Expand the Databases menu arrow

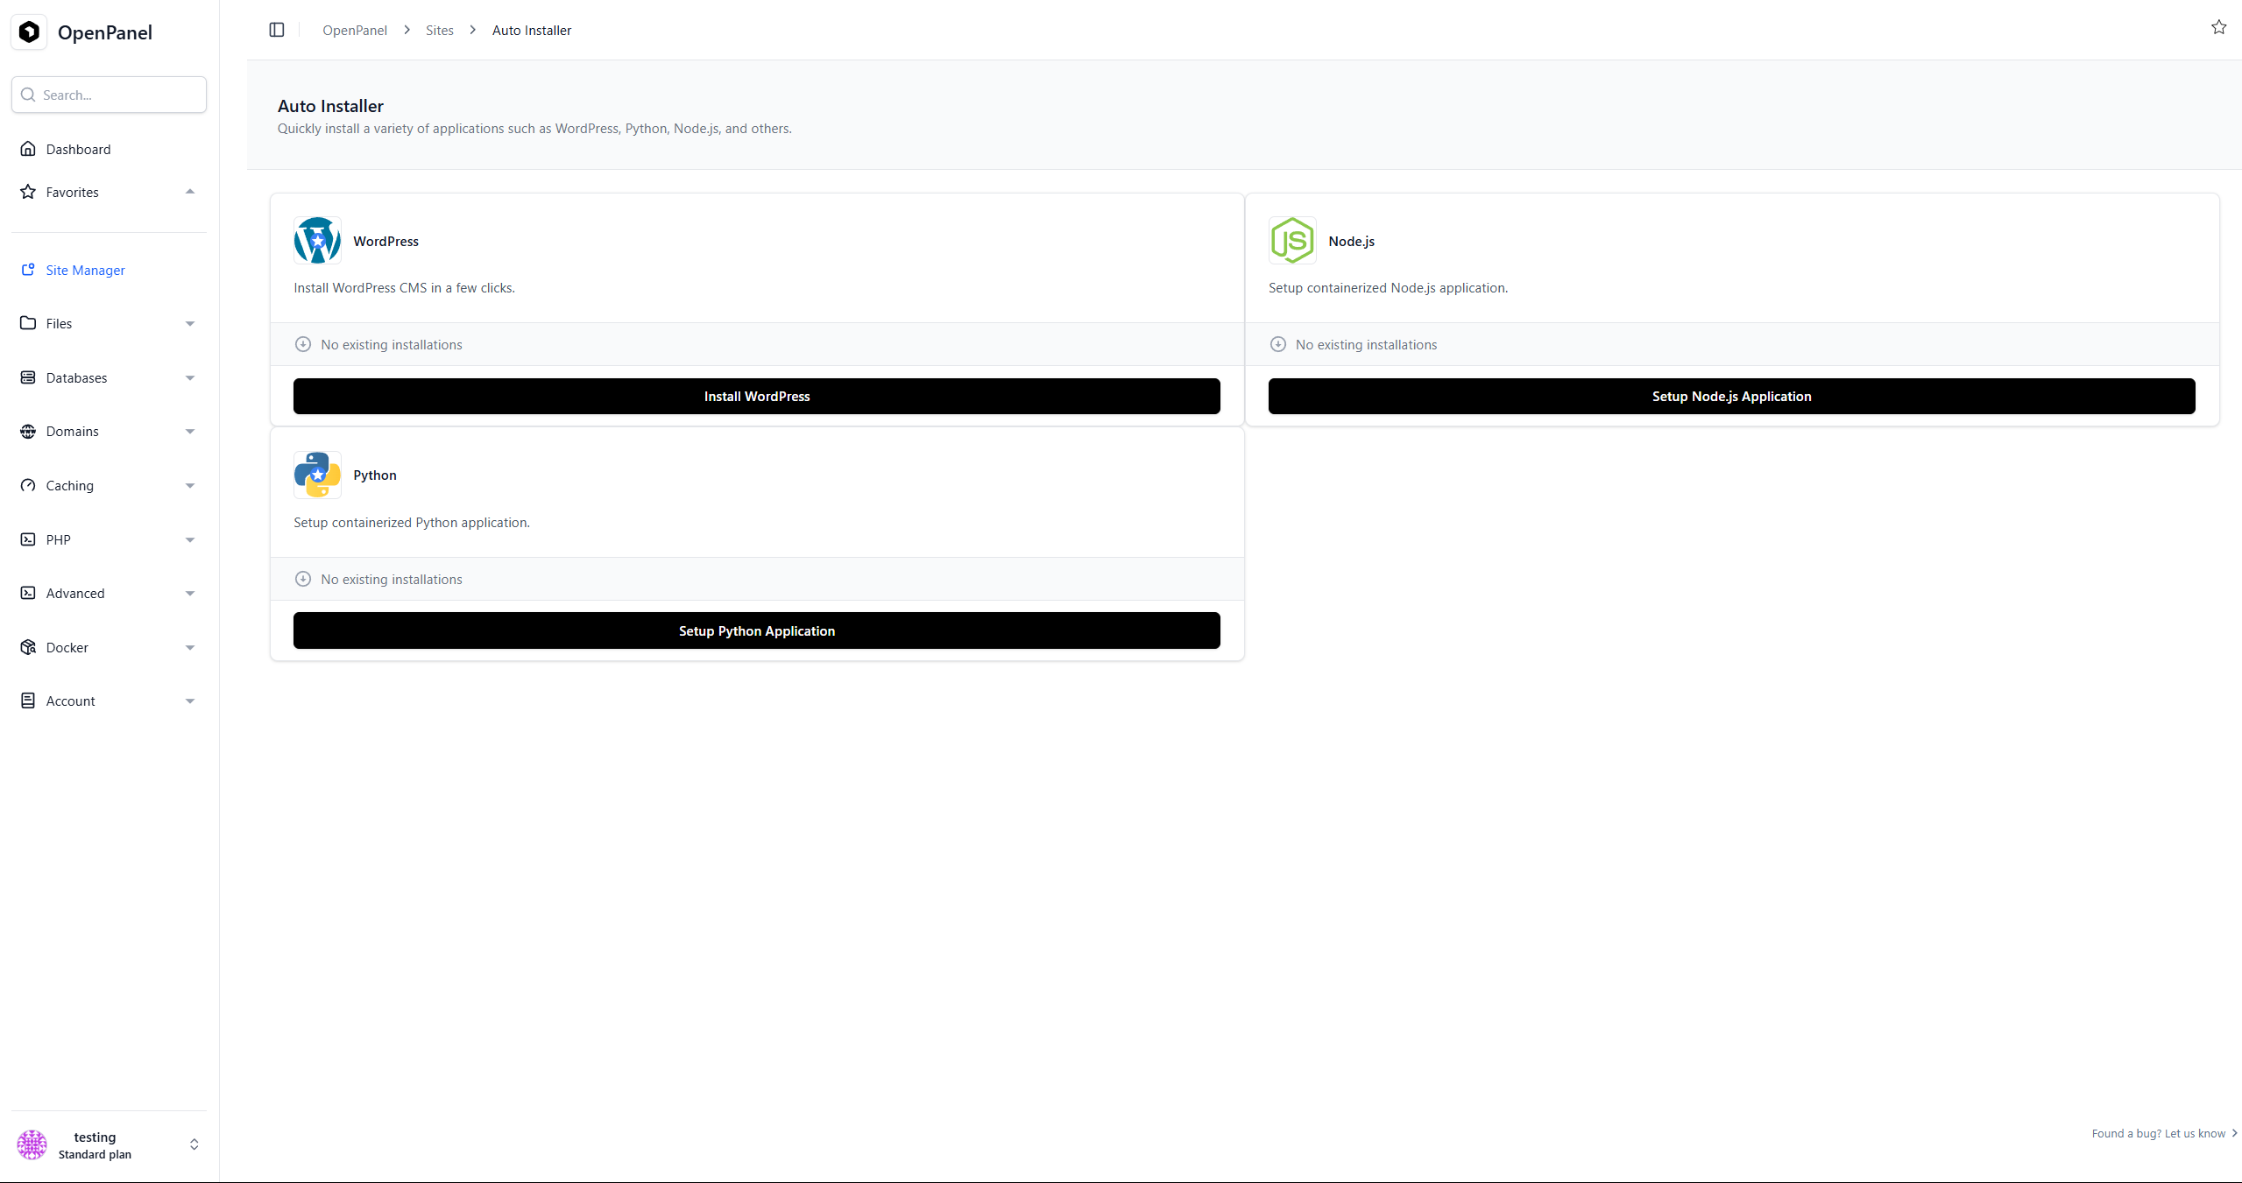point(190,378)
